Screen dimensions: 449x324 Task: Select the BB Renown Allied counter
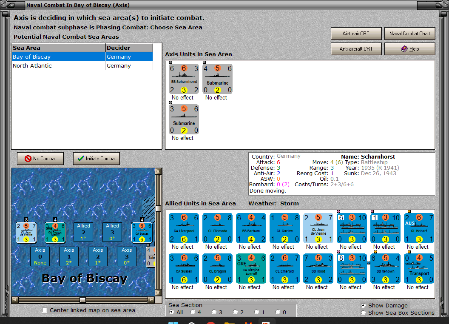tap(385, 269)
